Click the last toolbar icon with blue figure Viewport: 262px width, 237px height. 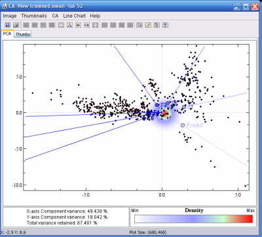[x=165, y=25]
